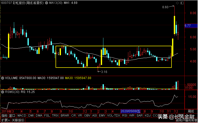Open the VOLUME indicator dropdown arrow
Image resolution: width=198 pixels, height=123 pixels.
tap(2, 78)
